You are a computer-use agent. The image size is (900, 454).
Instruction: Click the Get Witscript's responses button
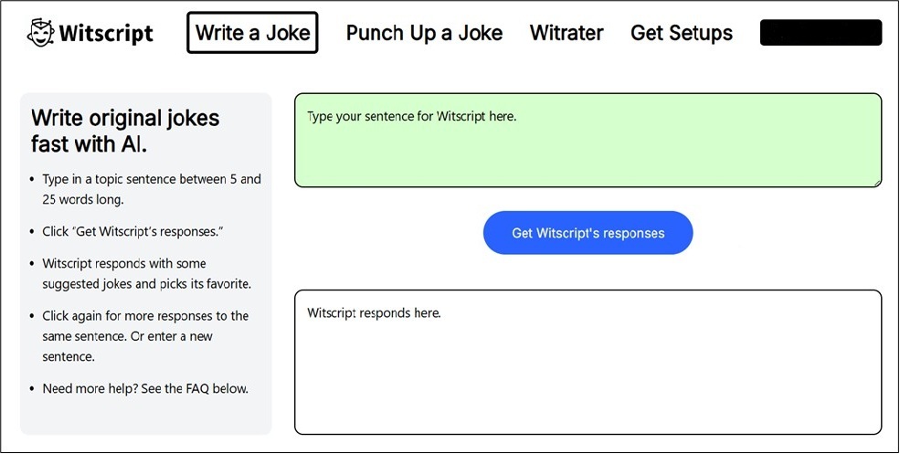(x=588, y=233)
